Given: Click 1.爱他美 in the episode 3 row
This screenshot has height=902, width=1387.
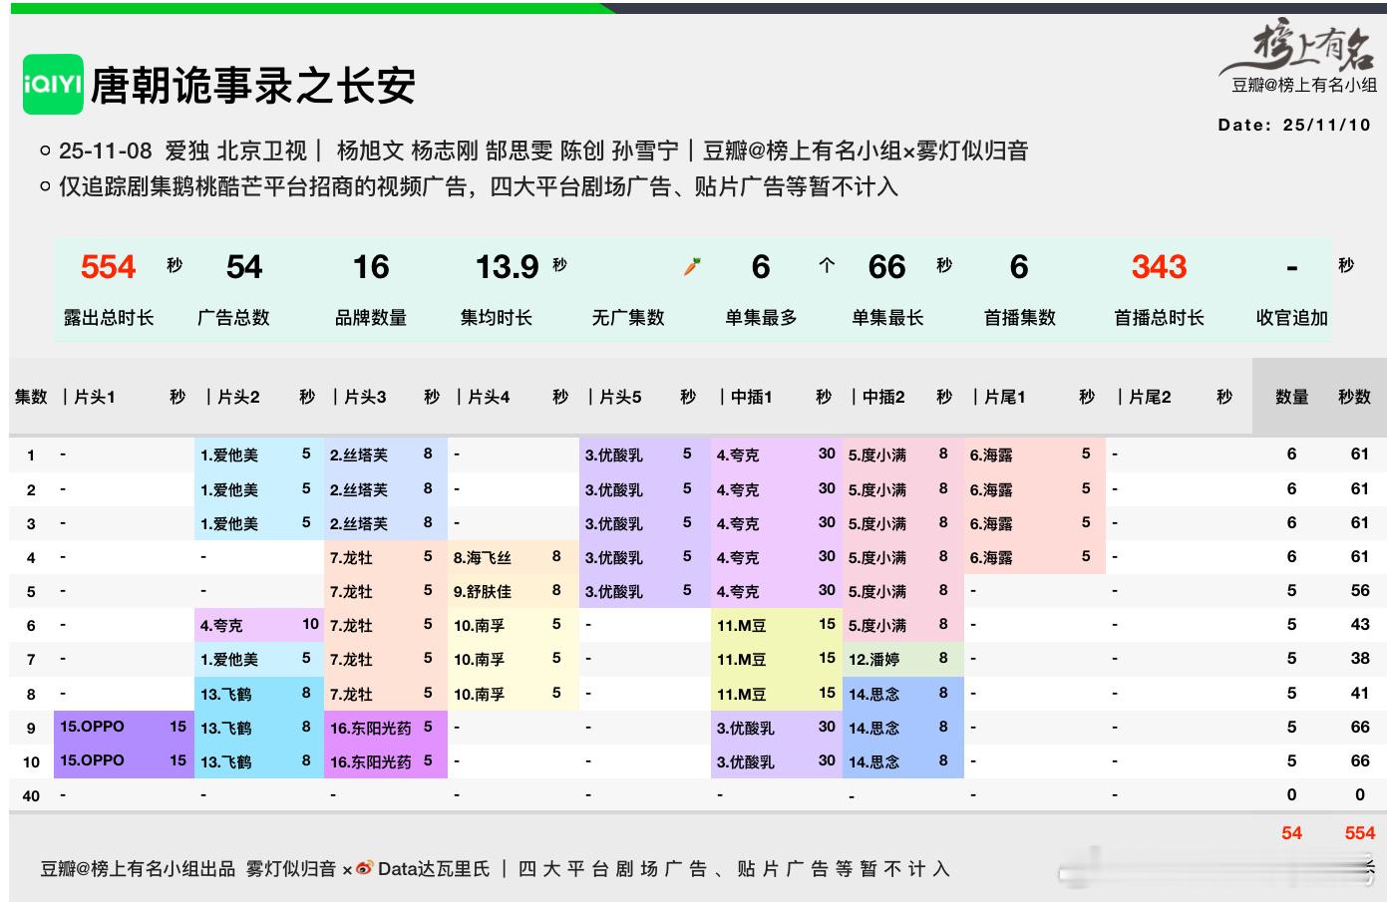Looking at the screenshot, I should 229,524.
